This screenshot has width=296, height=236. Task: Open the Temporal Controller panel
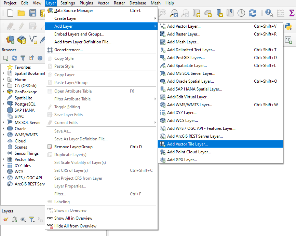(241, 13)
